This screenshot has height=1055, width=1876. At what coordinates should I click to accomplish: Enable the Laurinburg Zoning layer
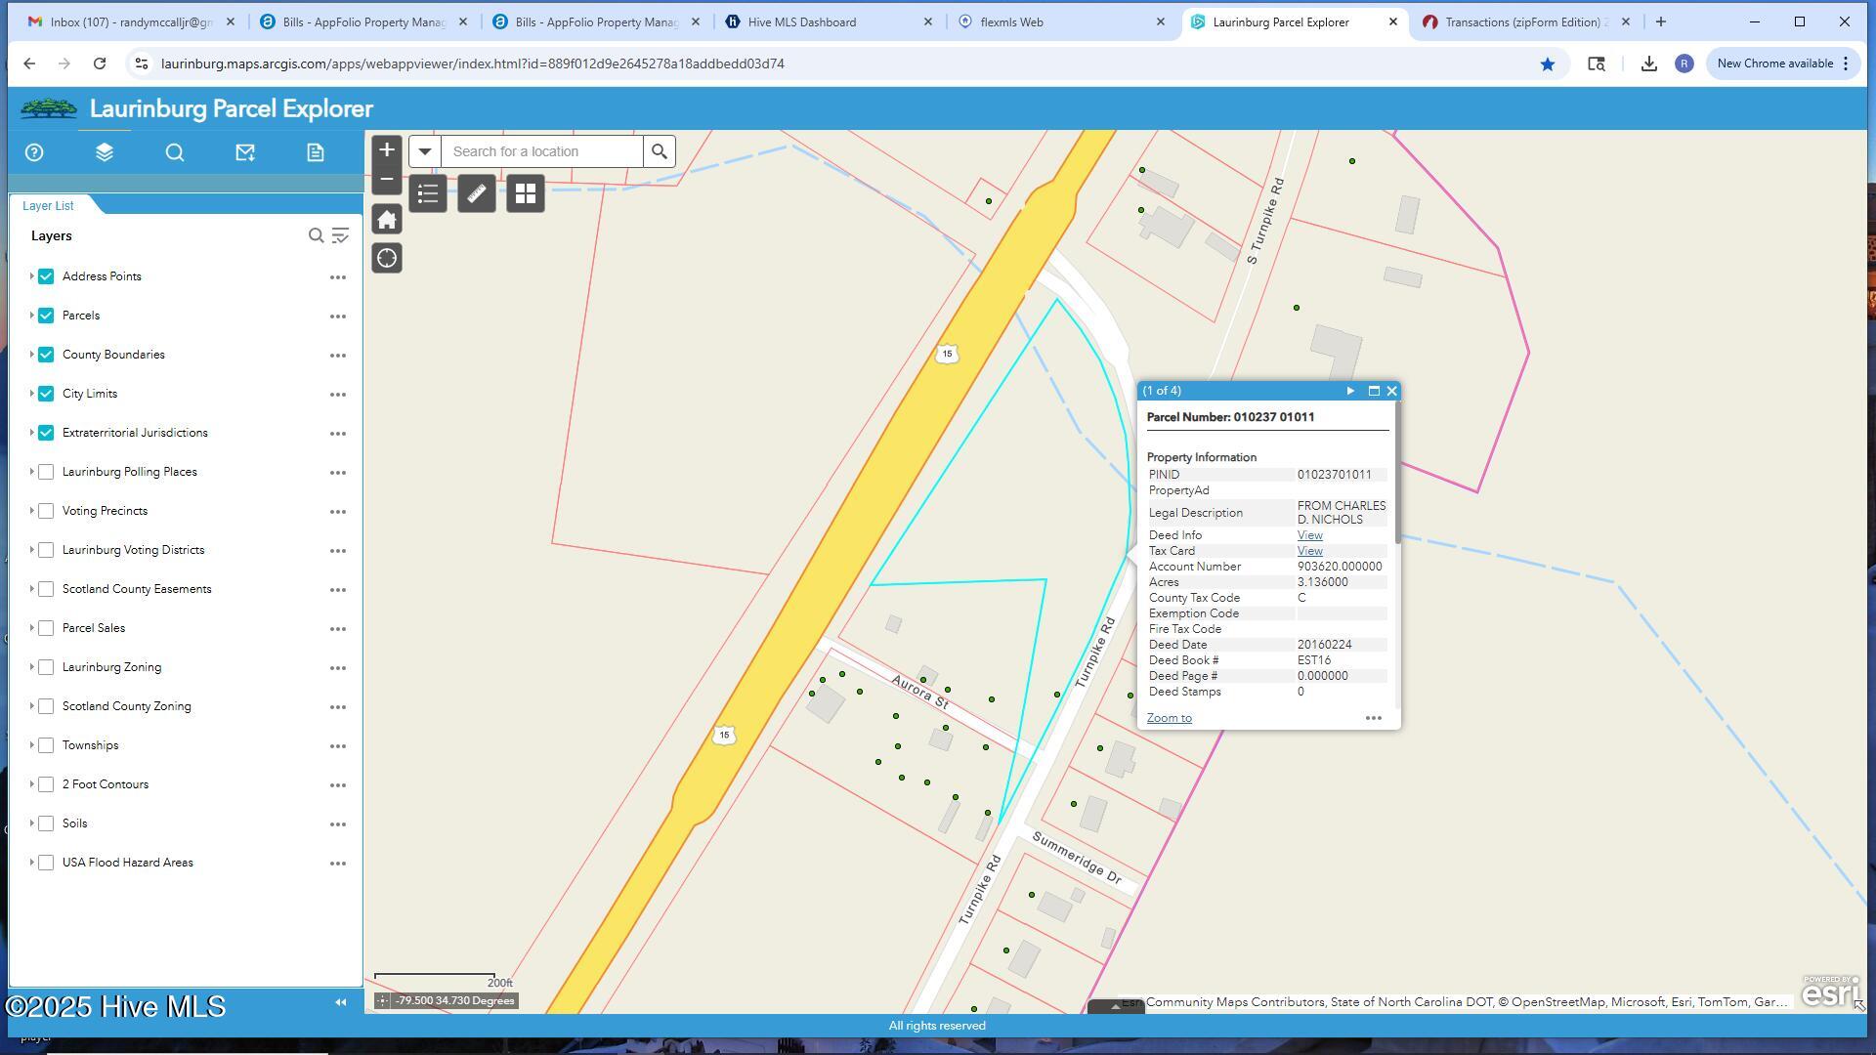46,667
